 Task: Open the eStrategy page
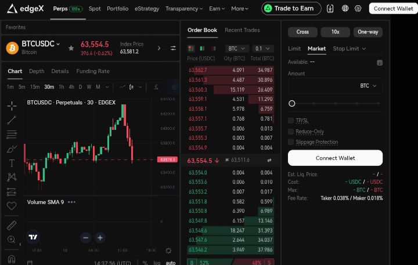point(147,9)
